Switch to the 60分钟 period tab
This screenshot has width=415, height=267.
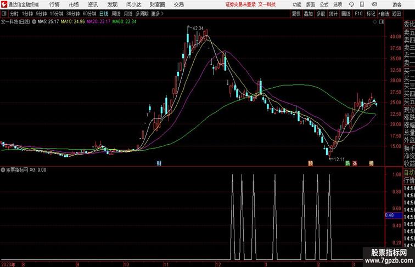(x=89, y=14)
